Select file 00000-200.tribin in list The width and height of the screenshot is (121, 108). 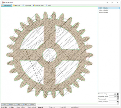coord(109,12)
